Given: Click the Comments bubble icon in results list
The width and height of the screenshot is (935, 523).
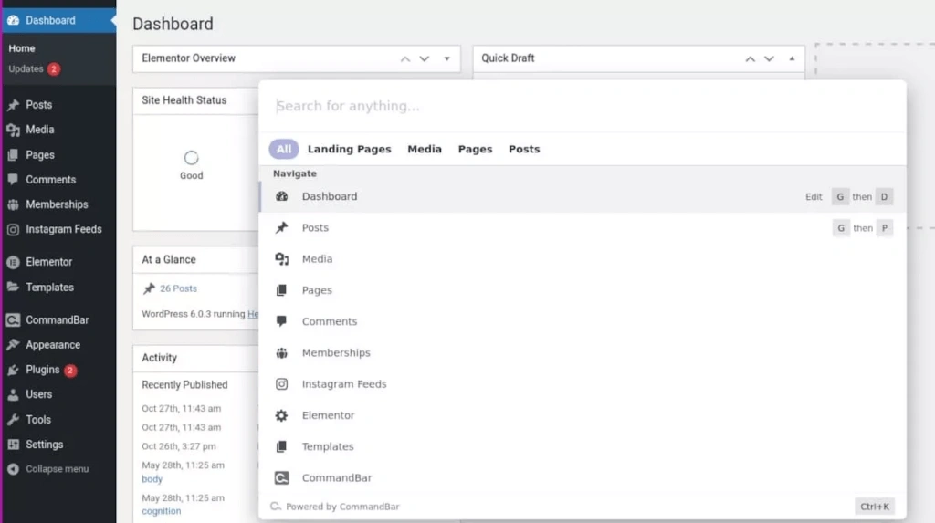Looking at the screenshot, I should 282,321.
